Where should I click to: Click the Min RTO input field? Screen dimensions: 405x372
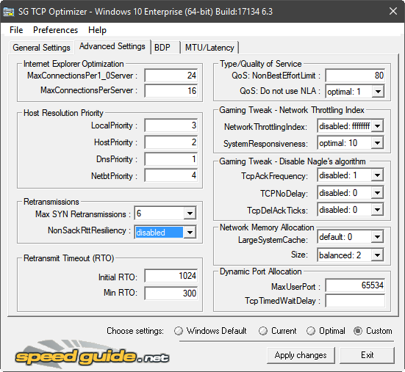171,293
